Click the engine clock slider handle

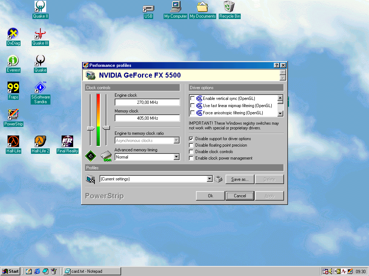tap(91, 128)
